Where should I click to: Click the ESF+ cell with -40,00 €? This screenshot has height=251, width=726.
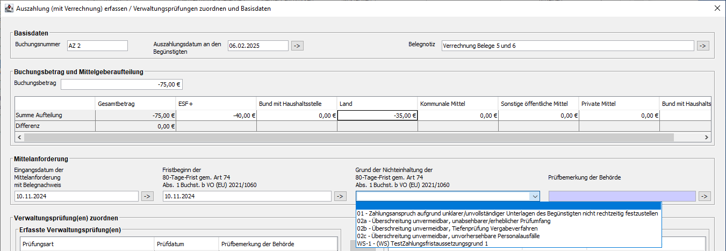(x=216, y=115)
